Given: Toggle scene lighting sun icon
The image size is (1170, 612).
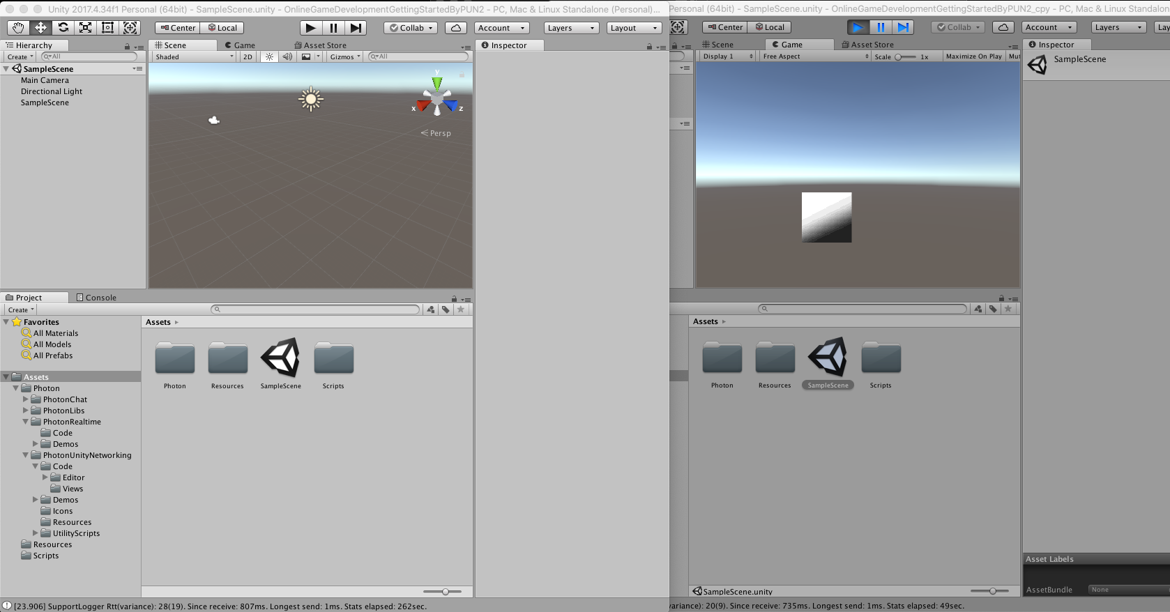Looking at the screenshot, I should point(269,57).
